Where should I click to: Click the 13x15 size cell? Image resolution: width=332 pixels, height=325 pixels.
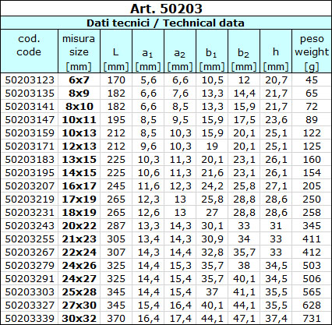click(x=79, y=159)
